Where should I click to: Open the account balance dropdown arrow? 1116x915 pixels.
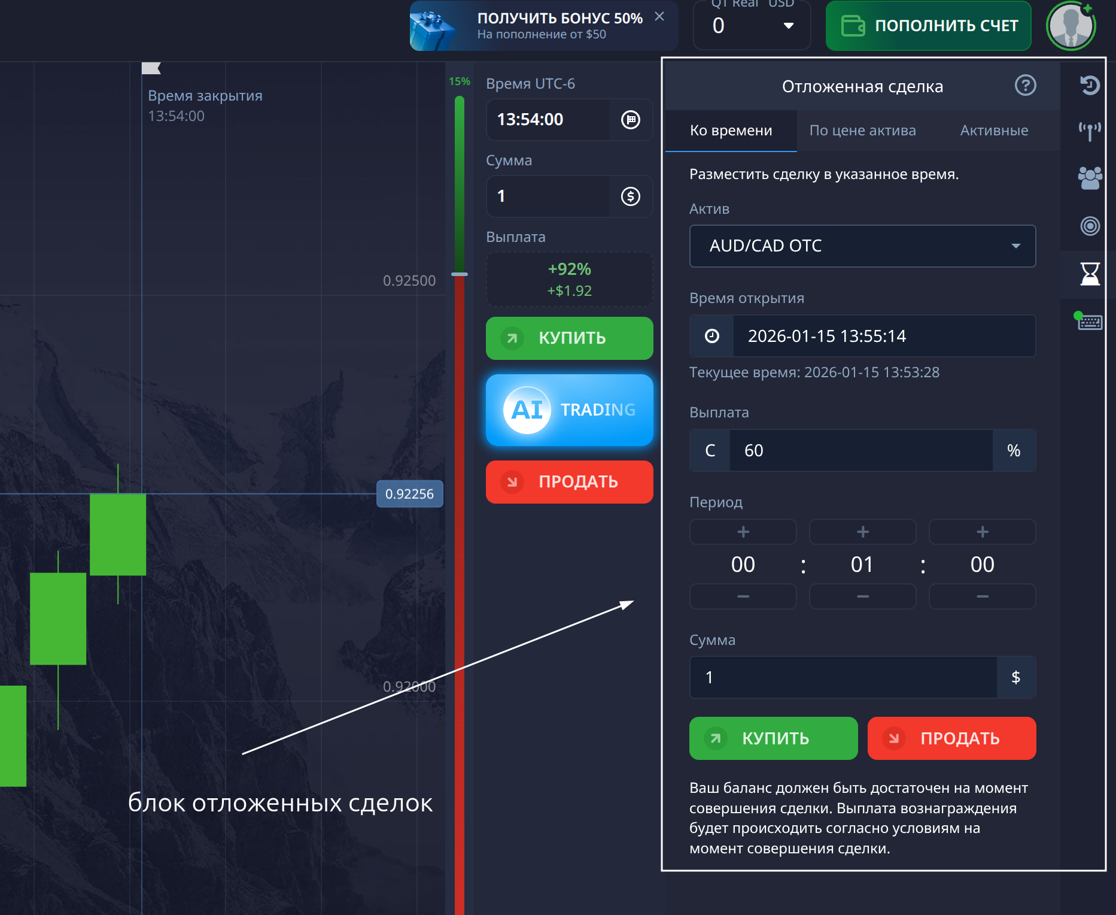tap(788, 26)
